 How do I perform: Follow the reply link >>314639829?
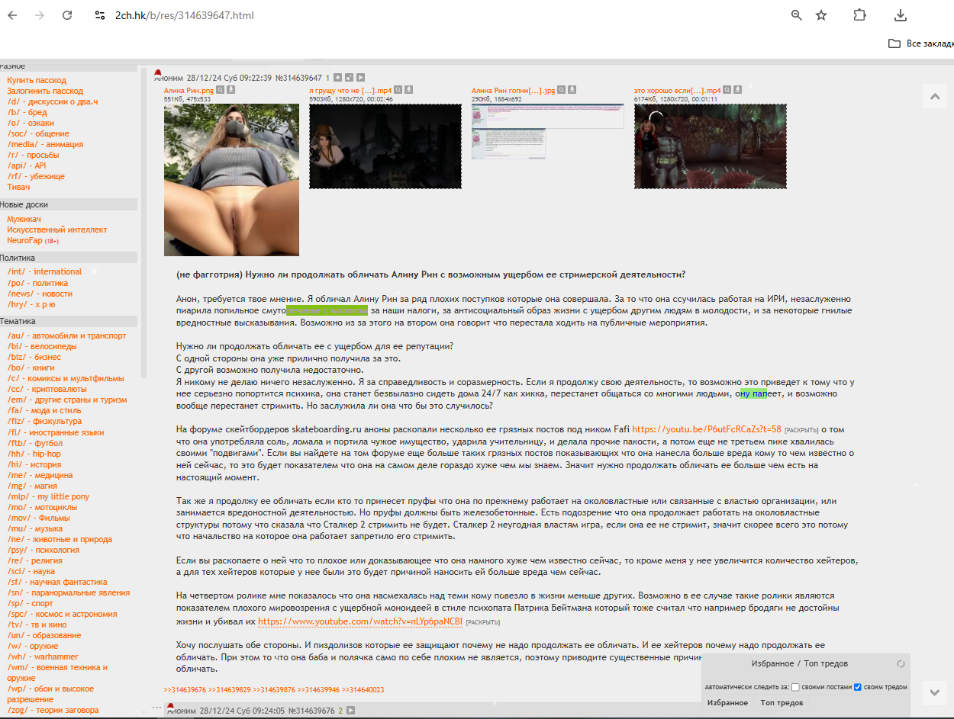click(x=229, y=689)
